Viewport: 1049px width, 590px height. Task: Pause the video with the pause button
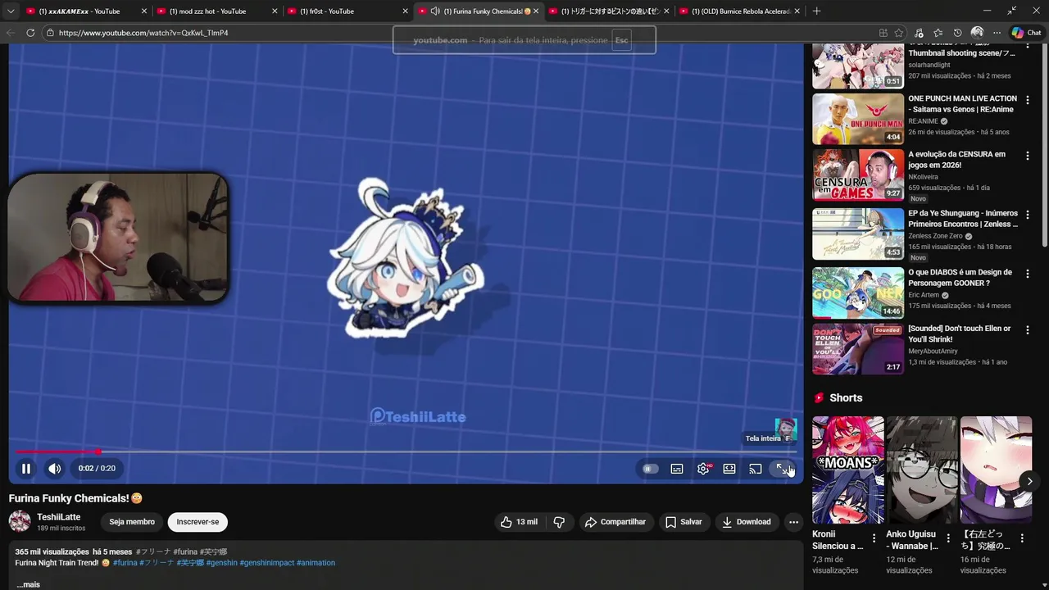tap(25, 469)
